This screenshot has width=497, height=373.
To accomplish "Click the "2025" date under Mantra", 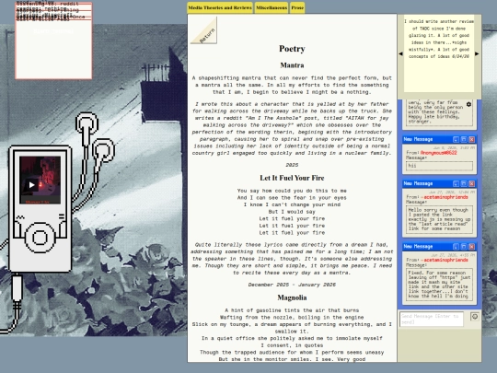I will (x=292, y=165).
